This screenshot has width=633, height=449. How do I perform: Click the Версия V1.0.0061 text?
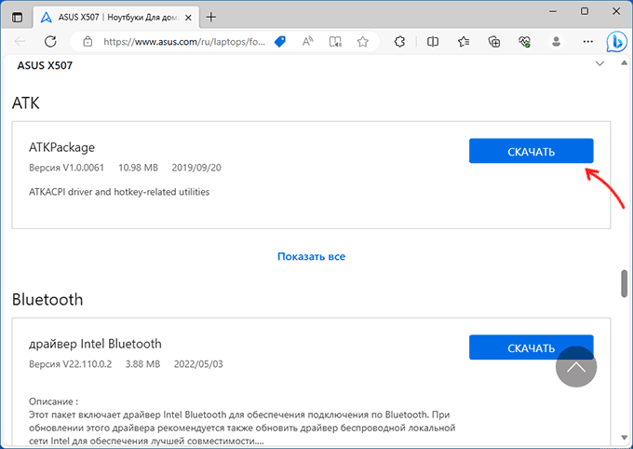[x=66, y=168]
